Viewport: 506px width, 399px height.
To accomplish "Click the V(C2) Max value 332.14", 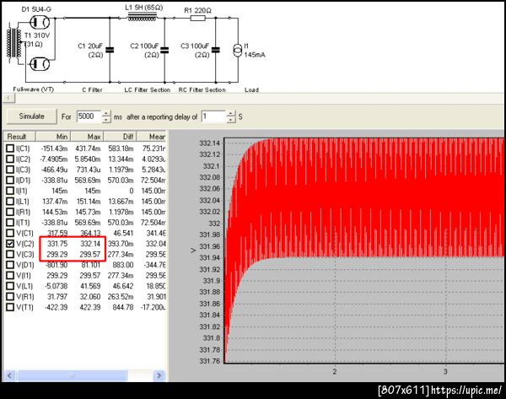I will [x=90, y=244].
